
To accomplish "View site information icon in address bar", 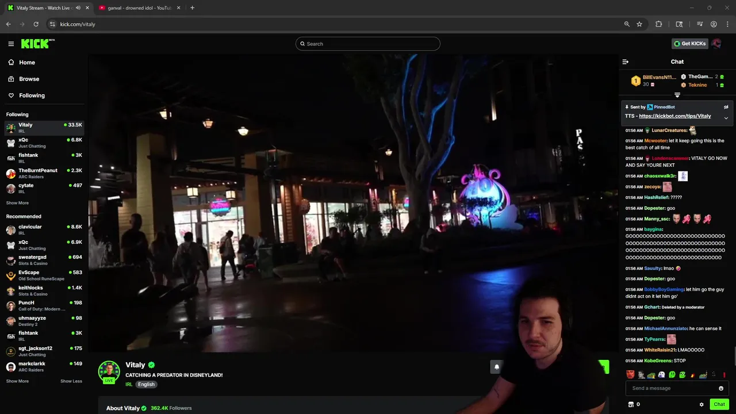I will (52, 24).
